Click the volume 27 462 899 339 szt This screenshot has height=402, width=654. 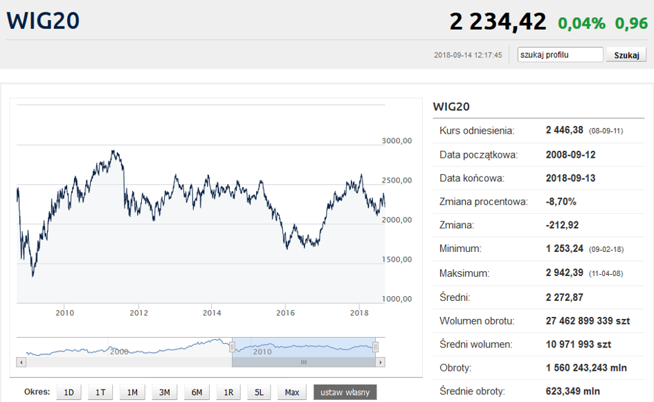pyautogui.click(x=588, y=320)
